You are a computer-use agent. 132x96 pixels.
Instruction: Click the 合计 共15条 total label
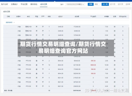(x=8, y=90)
